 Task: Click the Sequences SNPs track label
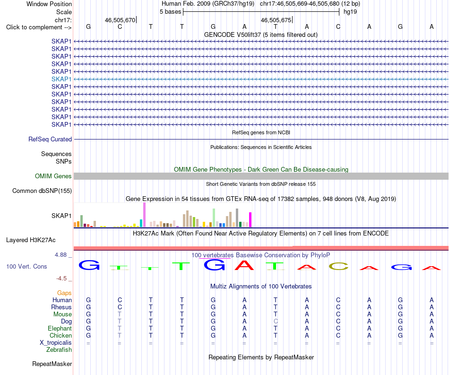click(56, 157)
